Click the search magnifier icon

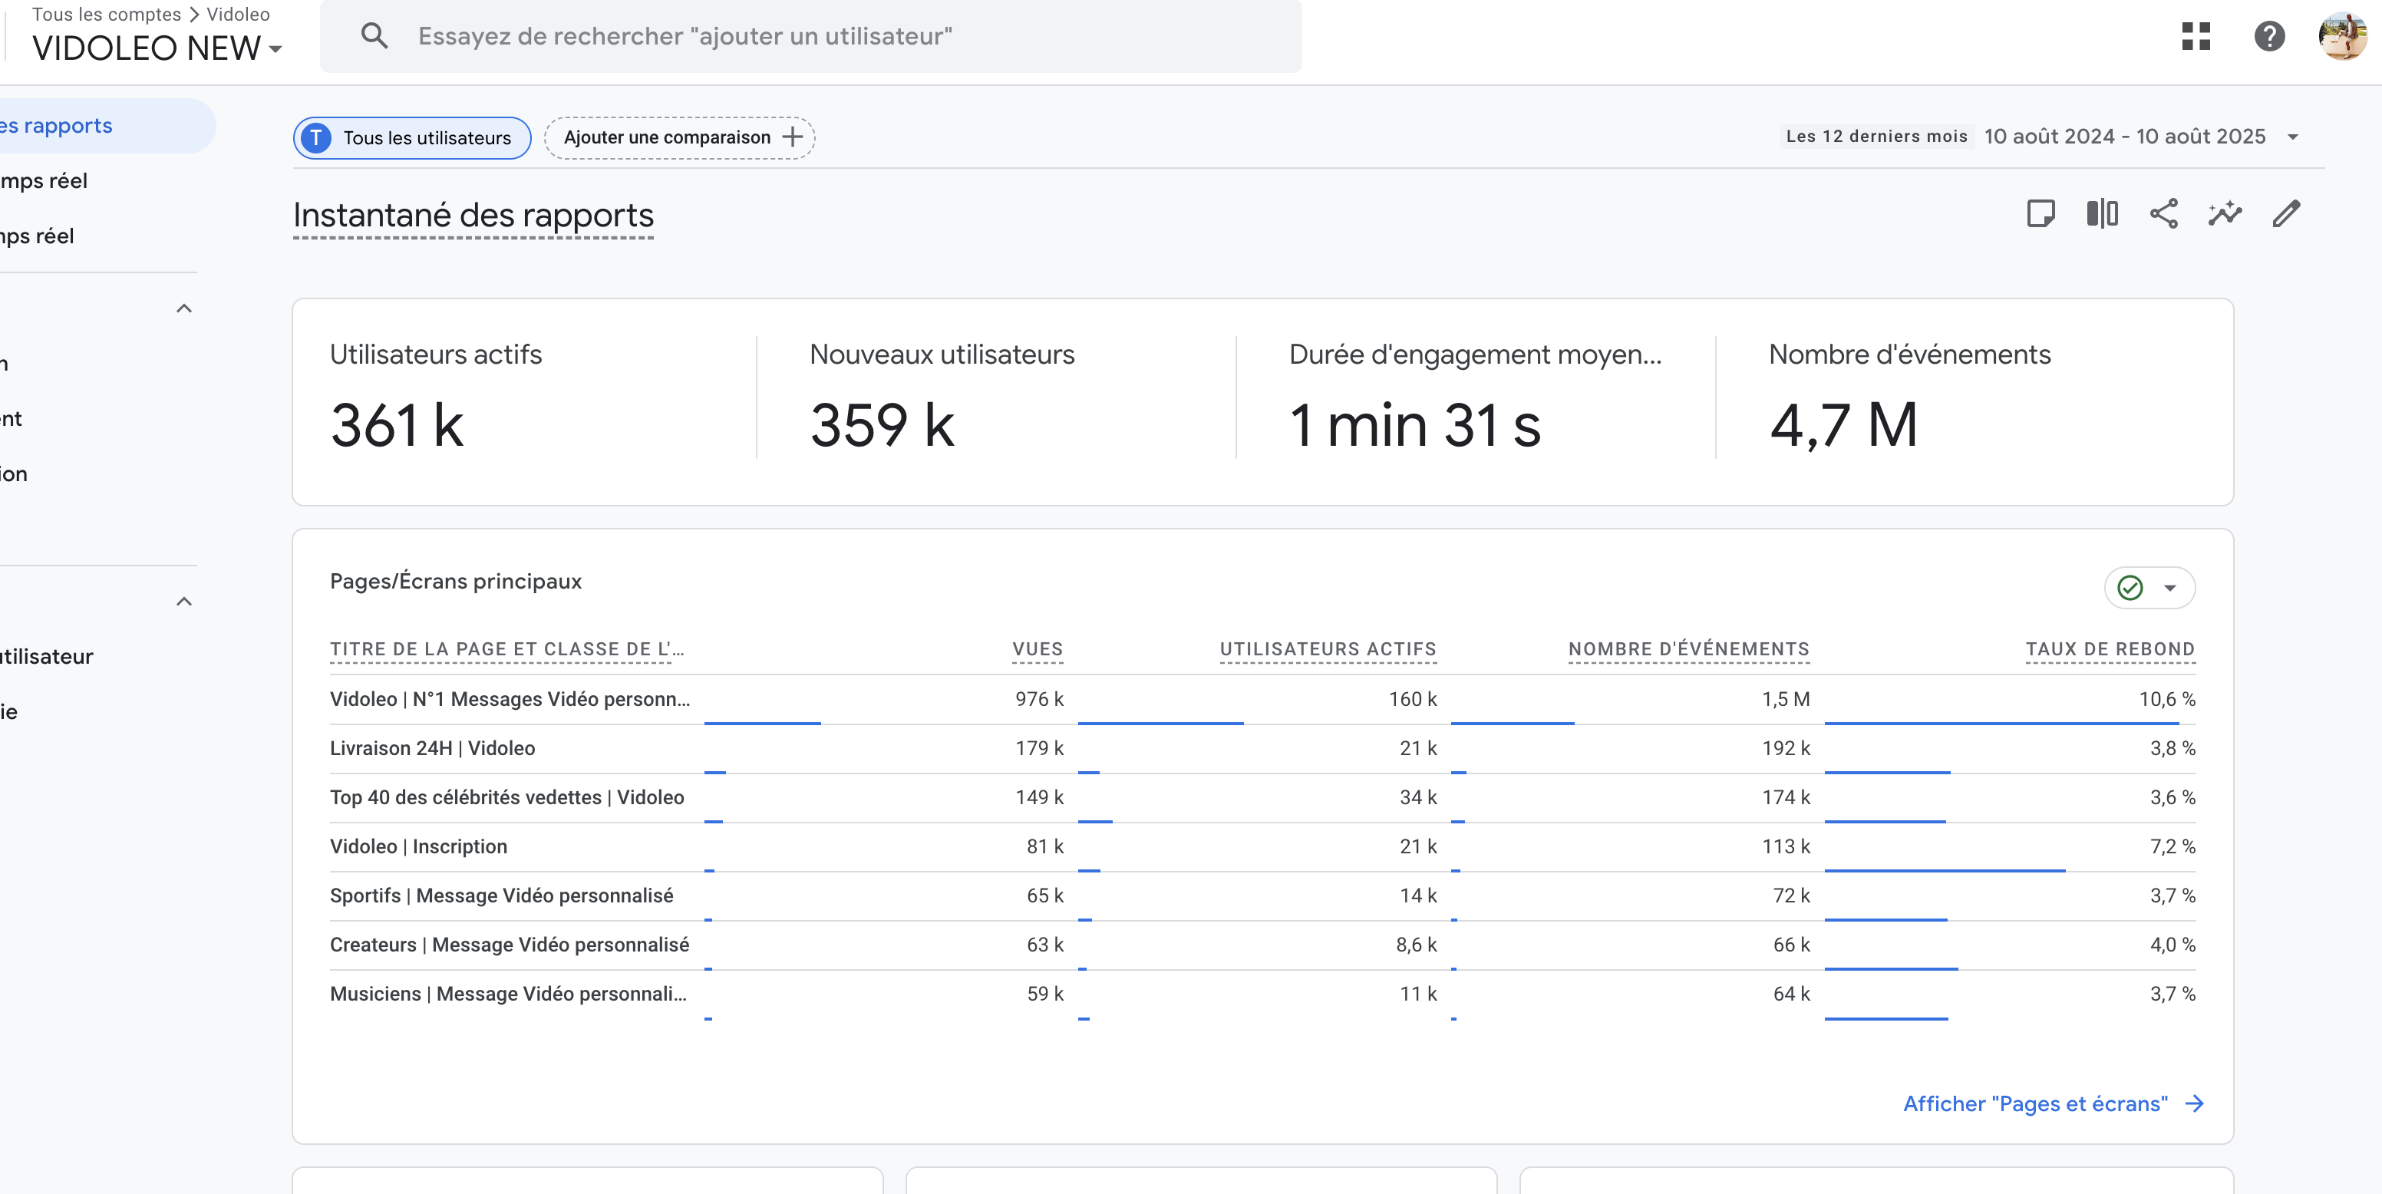(374, 36)
